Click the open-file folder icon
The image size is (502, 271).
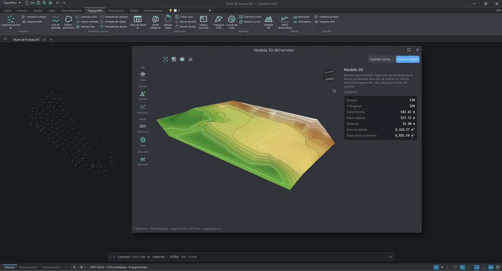[x=33, y=3]
